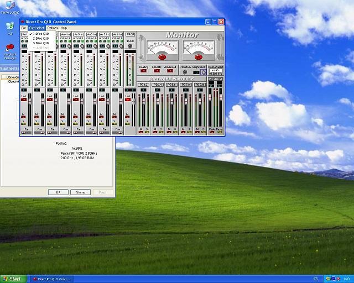The height and width of the screenshot is (283, 354).
Task: Click the PB 5/6 playback fader handle
Action: tap(172, 101)
